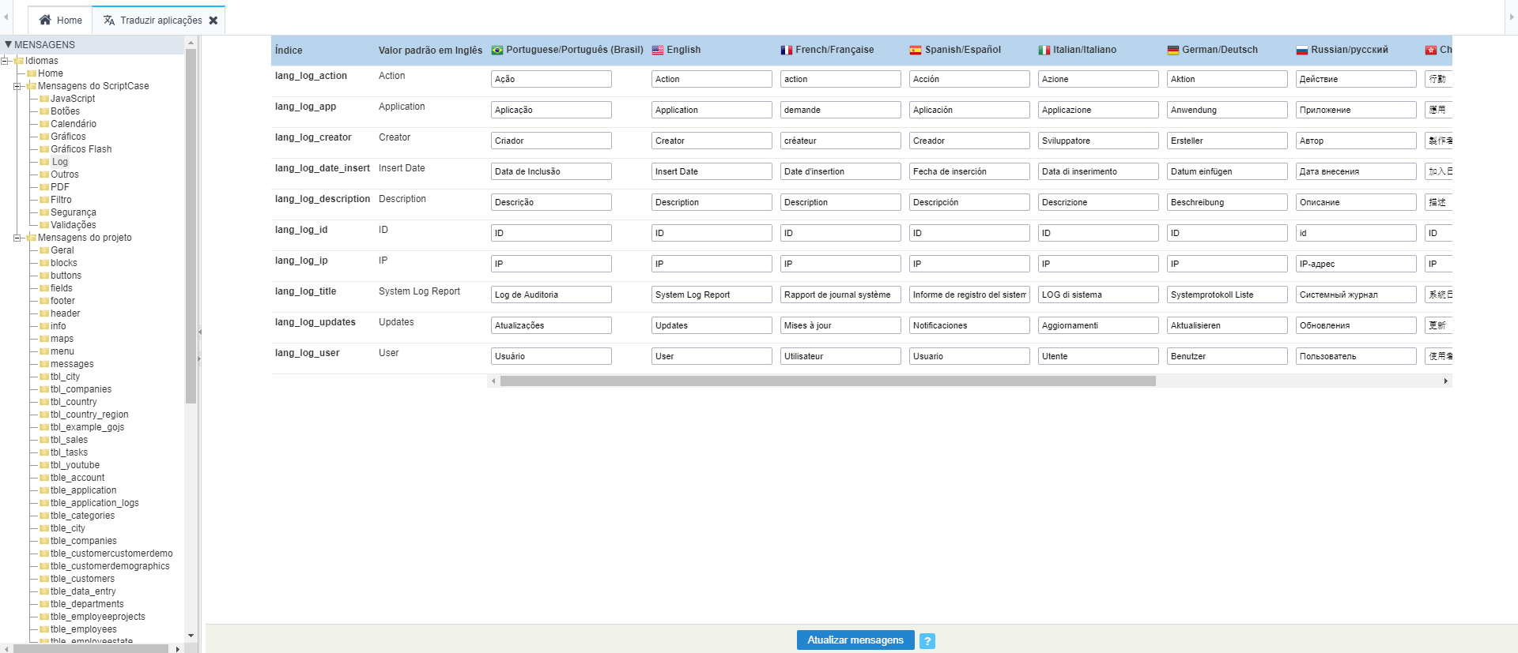Open Calendário messages folder
Viewport: 1518px width, 653px height.
point(74,124)
